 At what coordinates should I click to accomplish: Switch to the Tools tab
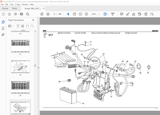[x=14, y=9]
